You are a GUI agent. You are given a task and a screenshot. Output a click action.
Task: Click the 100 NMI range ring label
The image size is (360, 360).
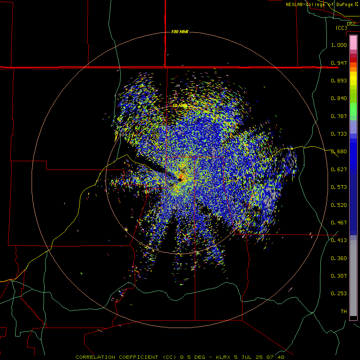(x=180, y=32)
